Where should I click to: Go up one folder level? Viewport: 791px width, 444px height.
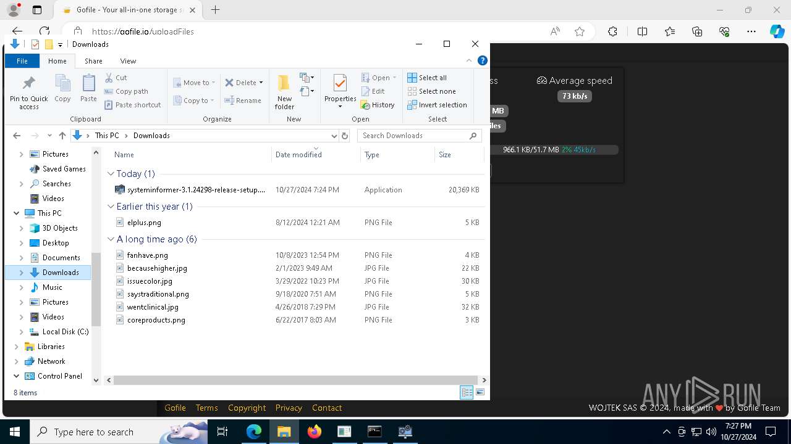pyautogui.click(x=62, y=136)
